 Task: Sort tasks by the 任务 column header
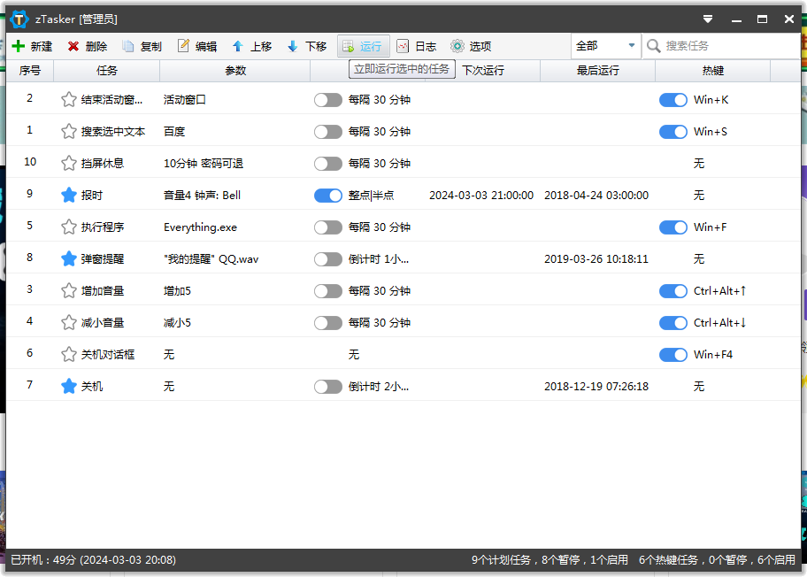[x=106, y=71]
